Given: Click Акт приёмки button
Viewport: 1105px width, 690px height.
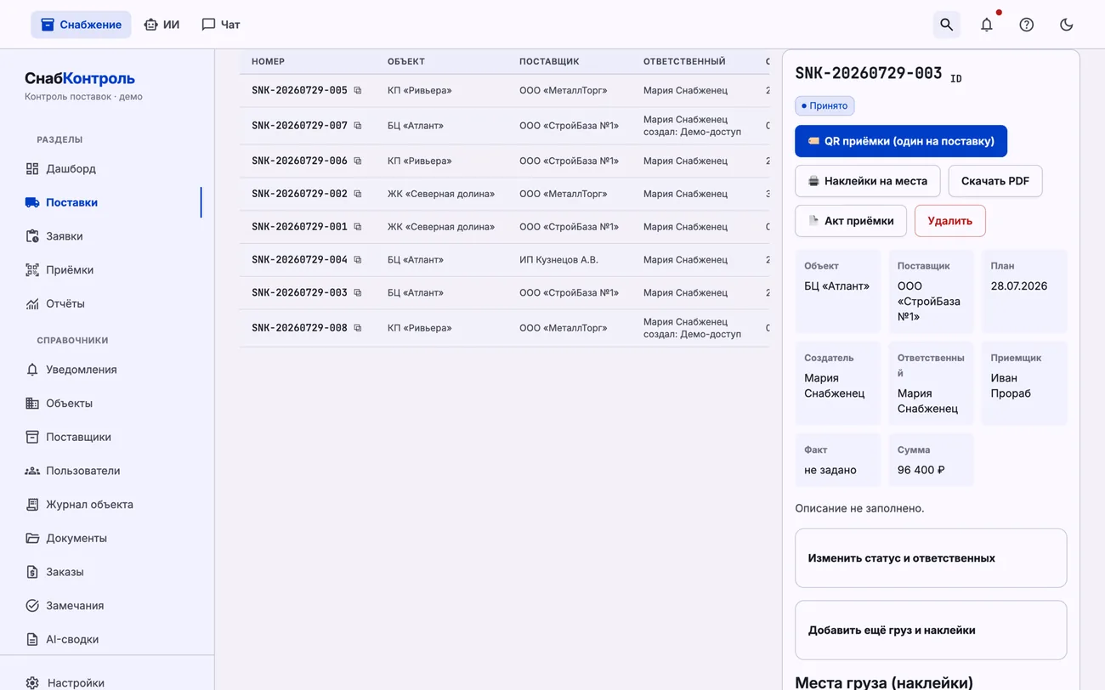Looking at the screenshot, I should pyautogui.click(x=850, y=221).
